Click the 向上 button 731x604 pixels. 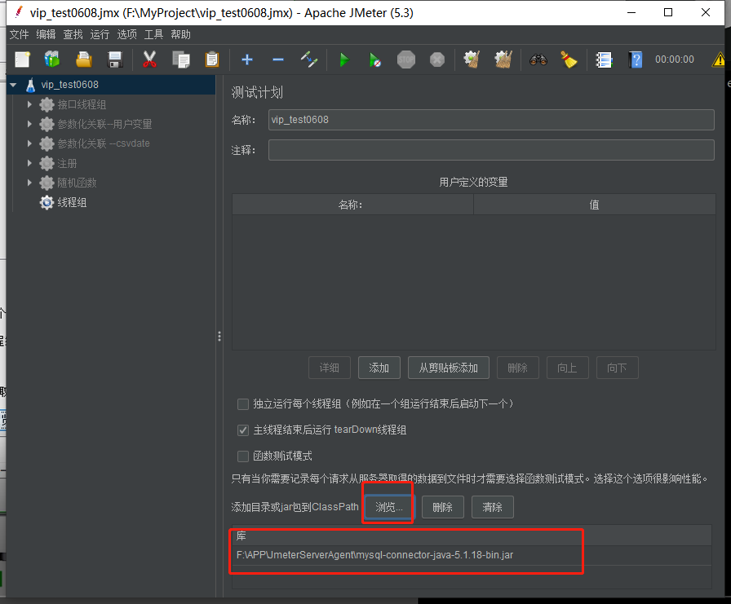[567, 368]
